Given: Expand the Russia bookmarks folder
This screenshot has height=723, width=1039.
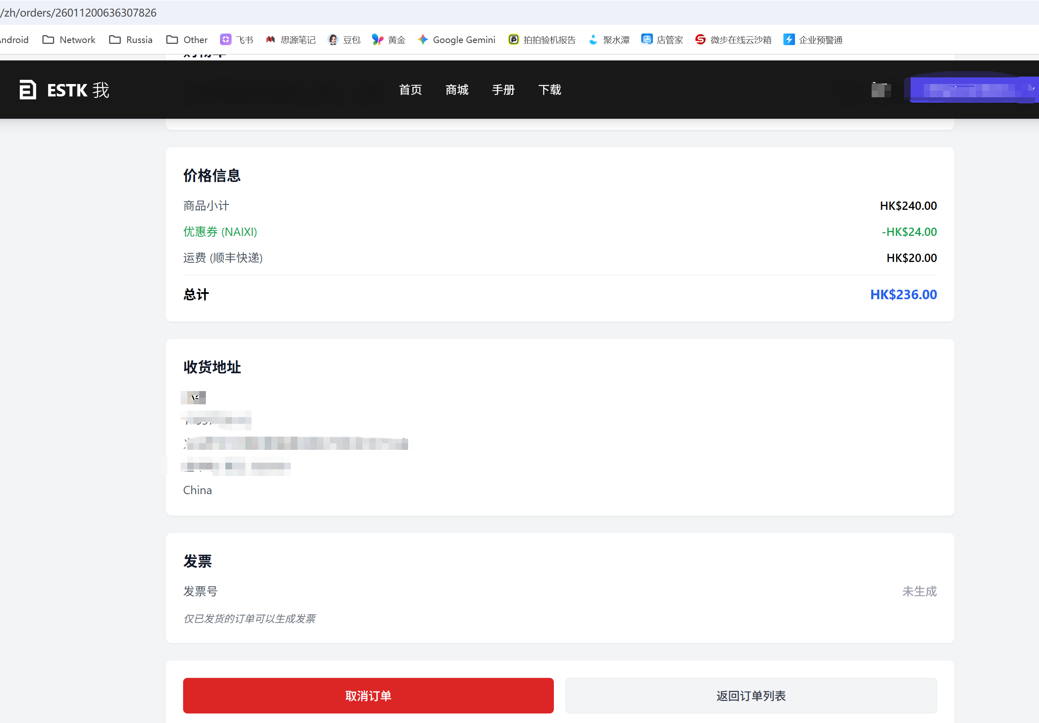Looking at the screenshot, I should pos(131,40).
